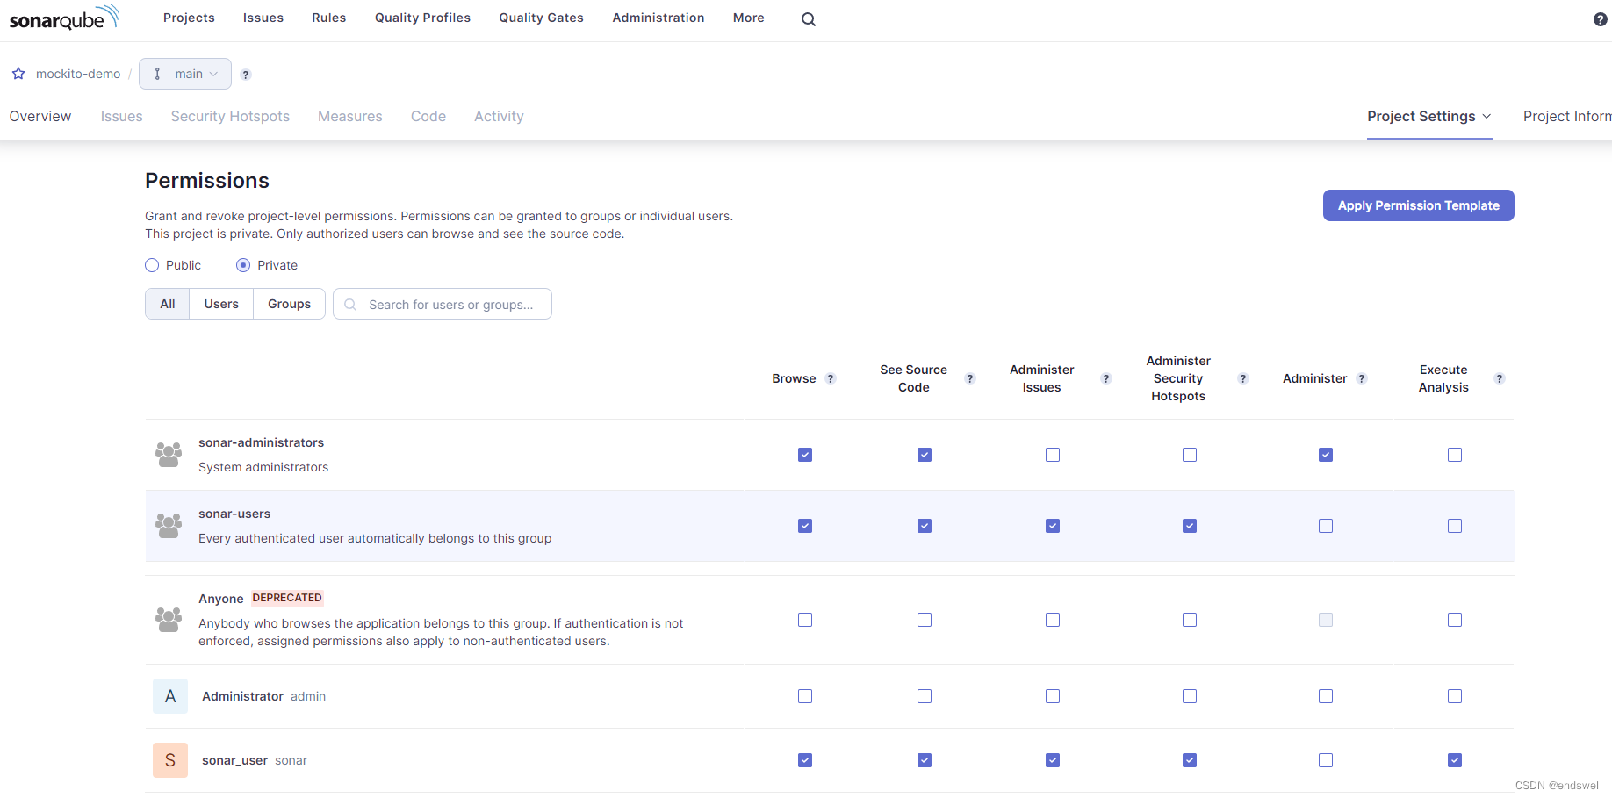Click the SonarQube logo

(64, 18)
